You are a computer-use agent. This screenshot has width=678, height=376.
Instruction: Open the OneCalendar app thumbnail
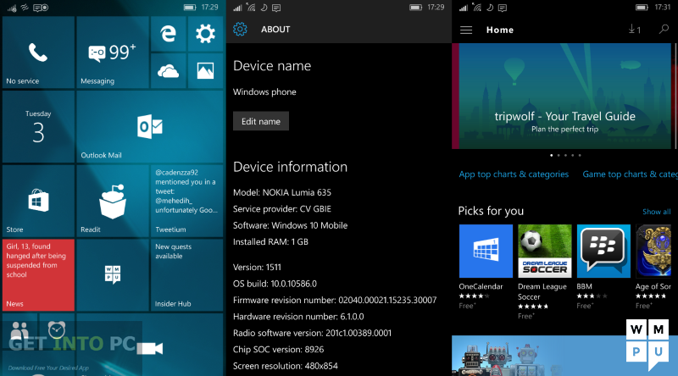486,252
